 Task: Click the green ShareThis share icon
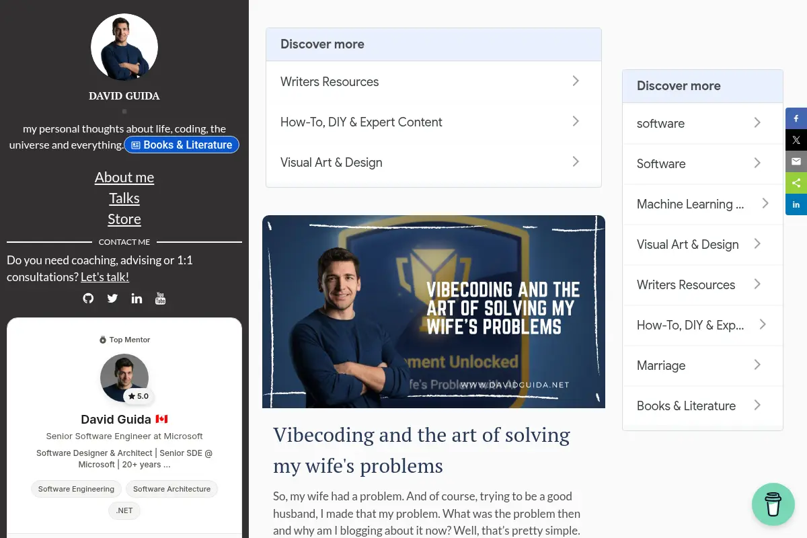(x=796, y=183)
